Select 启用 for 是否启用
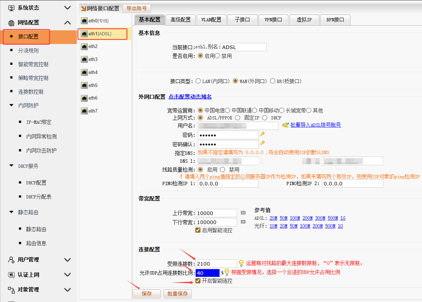The height and width of the screenshot is (302, 422). (x=200, y=56)
